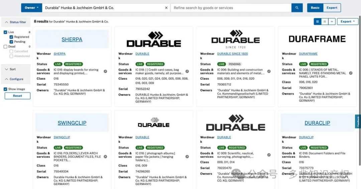Viewport: 361px width, 189px height.
Task: Click the small grey DURABLE logo image
Action: 154,122
